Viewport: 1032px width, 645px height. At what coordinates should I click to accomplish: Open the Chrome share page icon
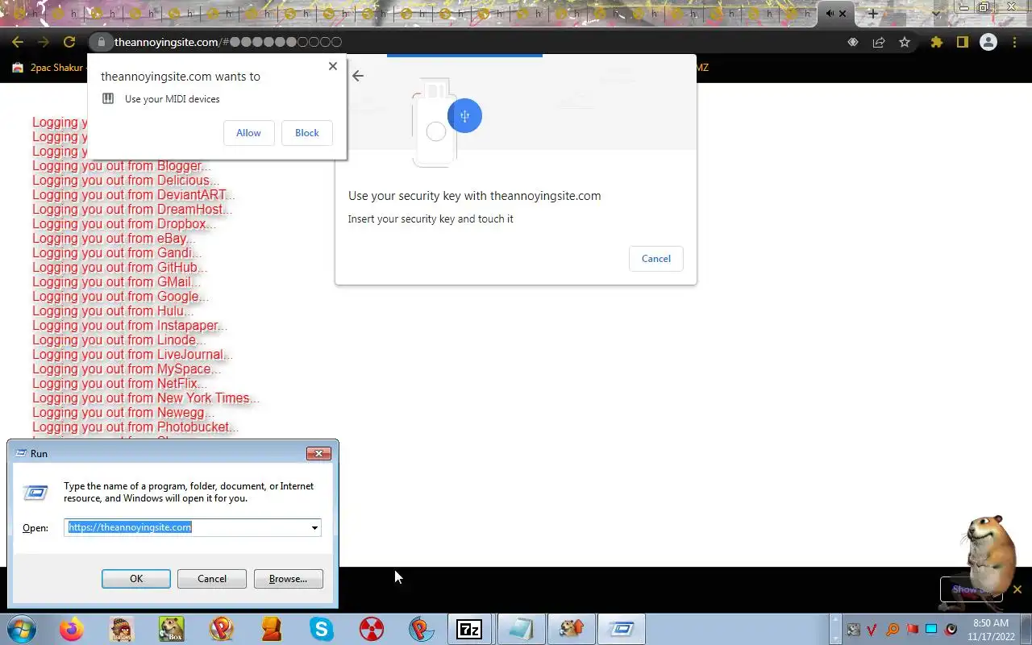tap(879, 42)
